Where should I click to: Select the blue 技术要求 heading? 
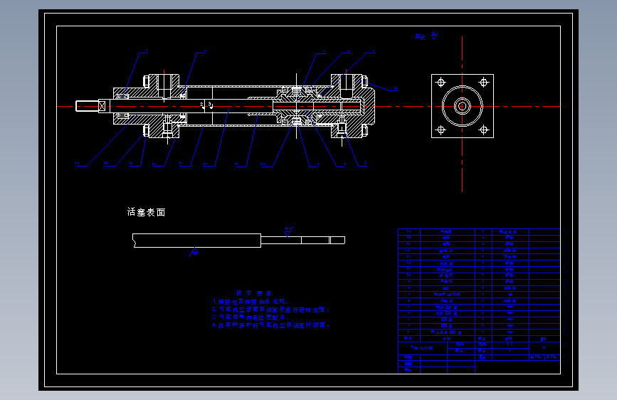tap(254, 293)
